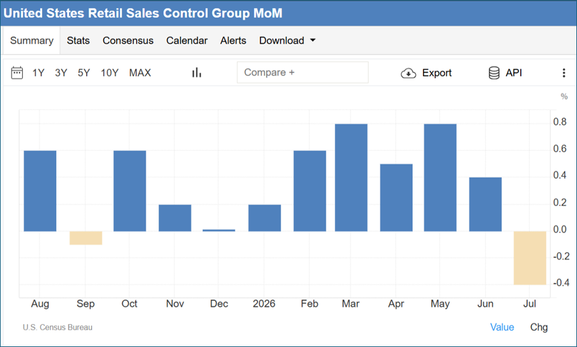
Task: Click the 0.8 y-axis label
Action: pos(560,122)
